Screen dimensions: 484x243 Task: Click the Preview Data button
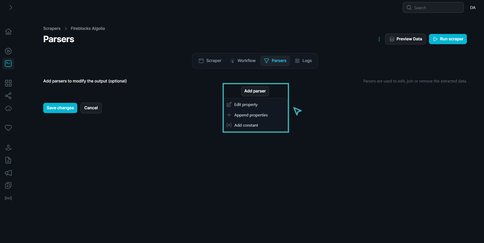click(x=405, y=39)
